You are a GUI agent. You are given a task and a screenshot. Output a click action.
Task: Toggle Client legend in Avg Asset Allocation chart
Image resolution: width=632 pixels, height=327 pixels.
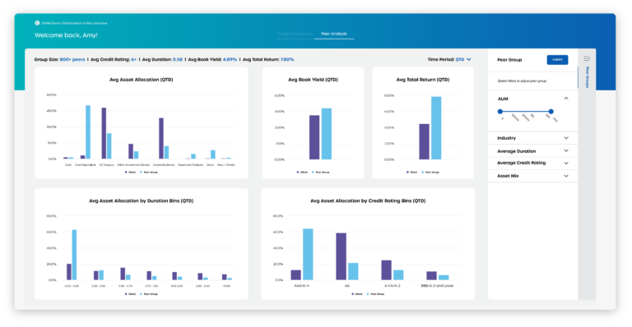point(130,173)
